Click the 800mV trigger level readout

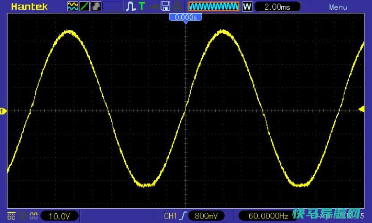pos(206,216)
